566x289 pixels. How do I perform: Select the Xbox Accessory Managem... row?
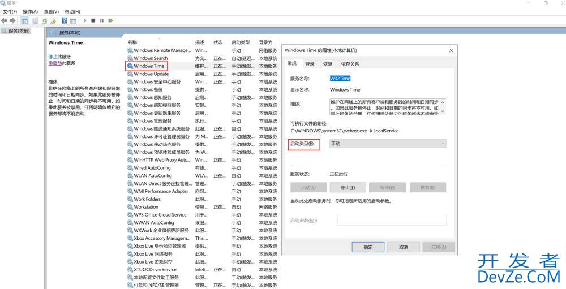click(202, 238)
